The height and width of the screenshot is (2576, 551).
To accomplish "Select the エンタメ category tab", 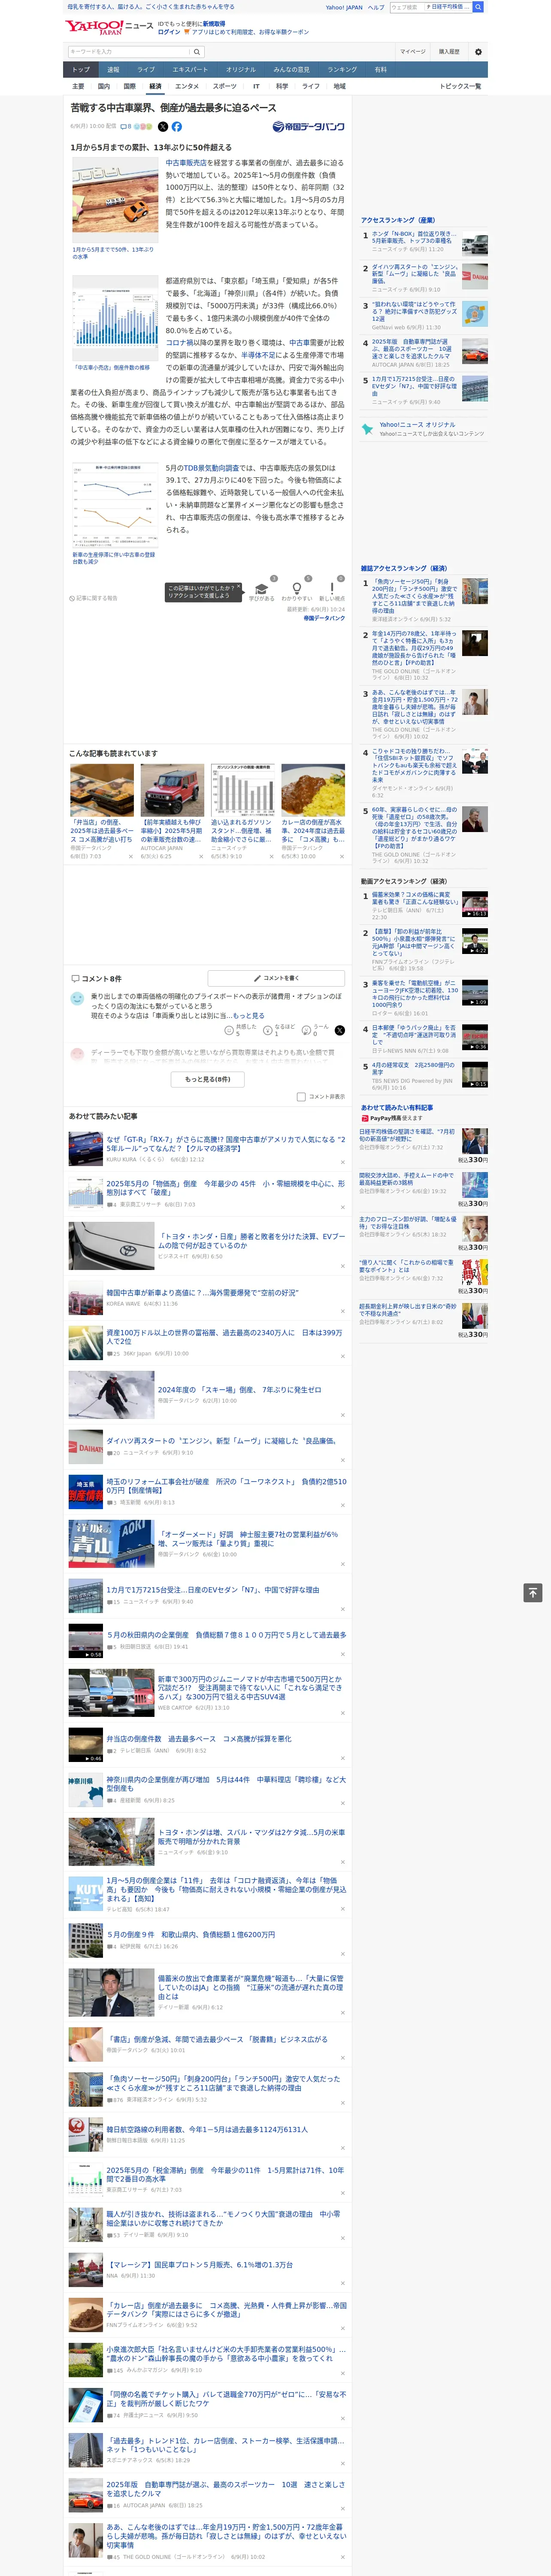I will [x=187, y=86].
